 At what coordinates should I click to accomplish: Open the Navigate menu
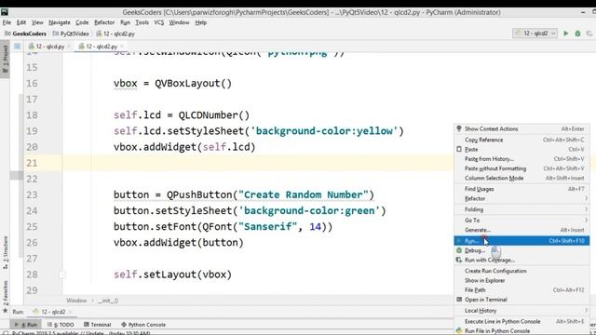[x=60, y=22]
